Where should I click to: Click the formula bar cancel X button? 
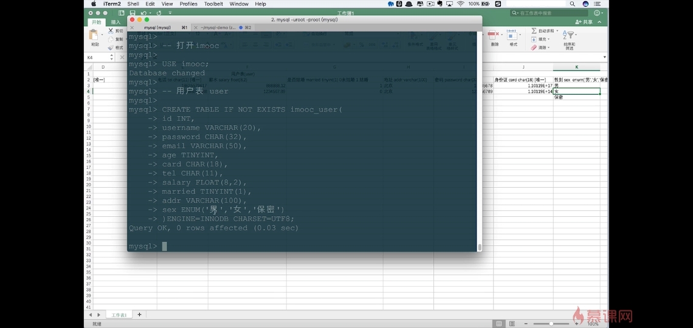(x=122, y=57)
